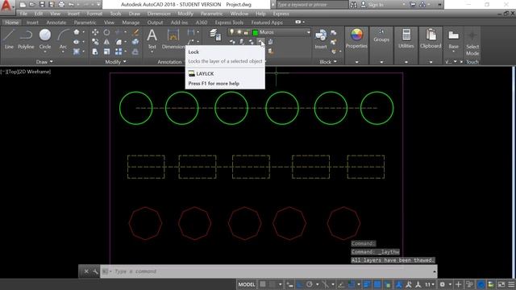Select the rectangular Array tool
516x290 pixels.
click(119, 52)
